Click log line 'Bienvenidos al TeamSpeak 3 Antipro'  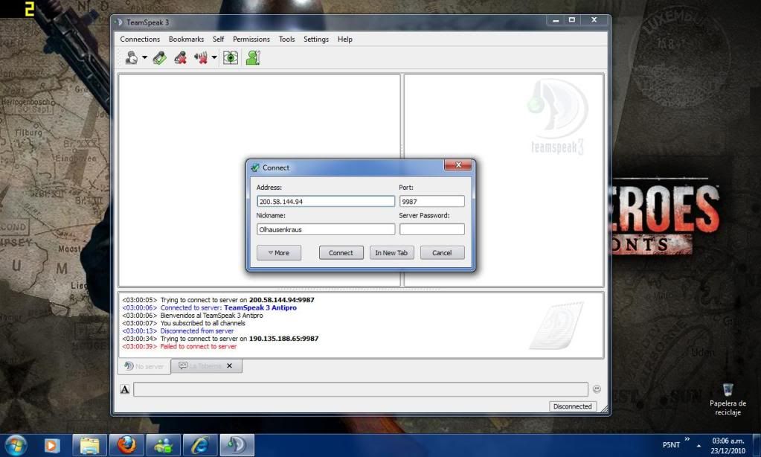coord(211,315)
